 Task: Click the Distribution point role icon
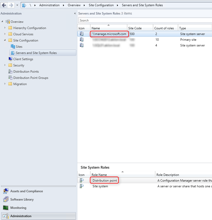81,180
